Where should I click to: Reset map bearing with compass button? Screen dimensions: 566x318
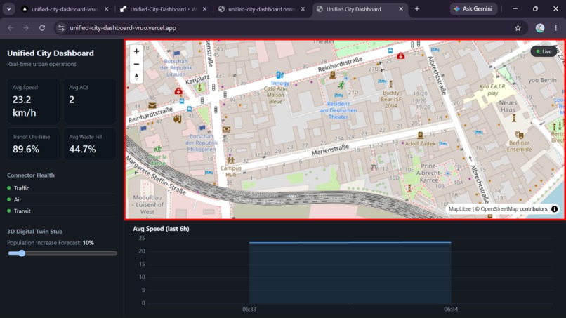[x=136, y=77]
